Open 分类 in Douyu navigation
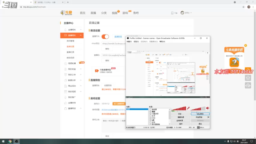 tap(104, 13)
